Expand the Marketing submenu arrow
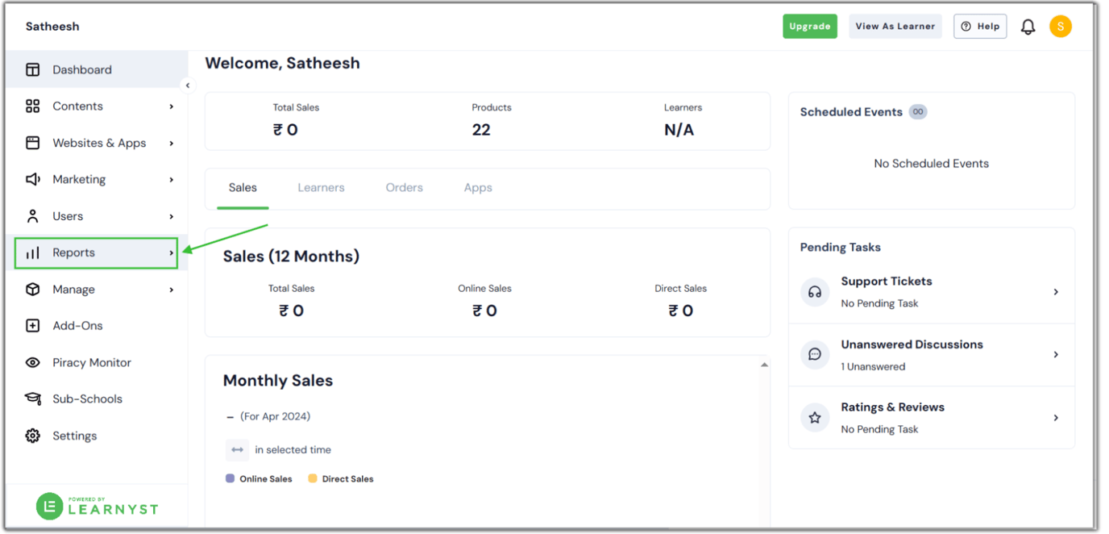This screenshot has width=1109, height=534. click(x=171, y=180)
